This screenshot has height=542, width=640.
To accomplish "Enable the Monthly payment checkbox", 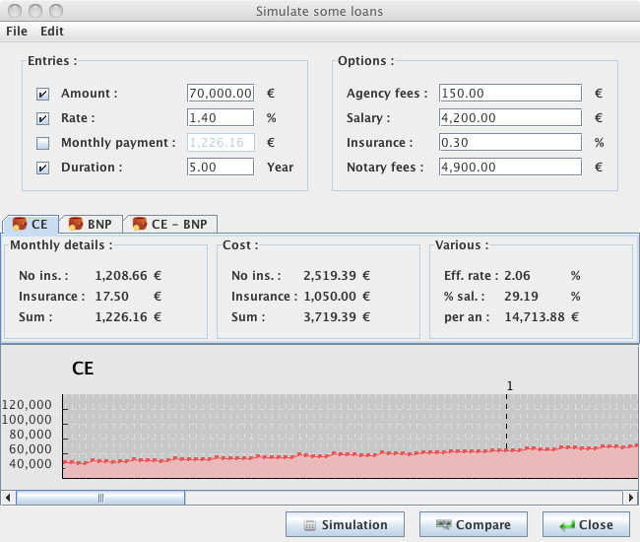I will (43, 143).
